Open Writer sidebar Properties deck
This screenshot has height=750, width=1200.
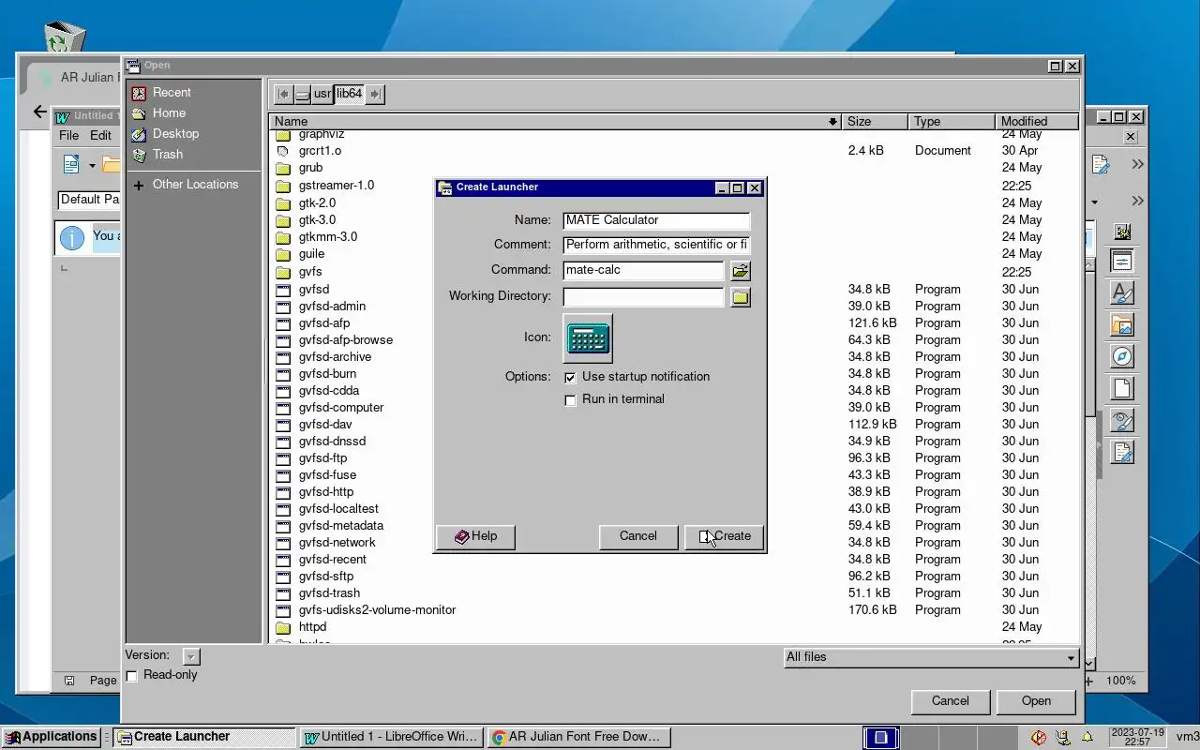[x=1122, y=262]
